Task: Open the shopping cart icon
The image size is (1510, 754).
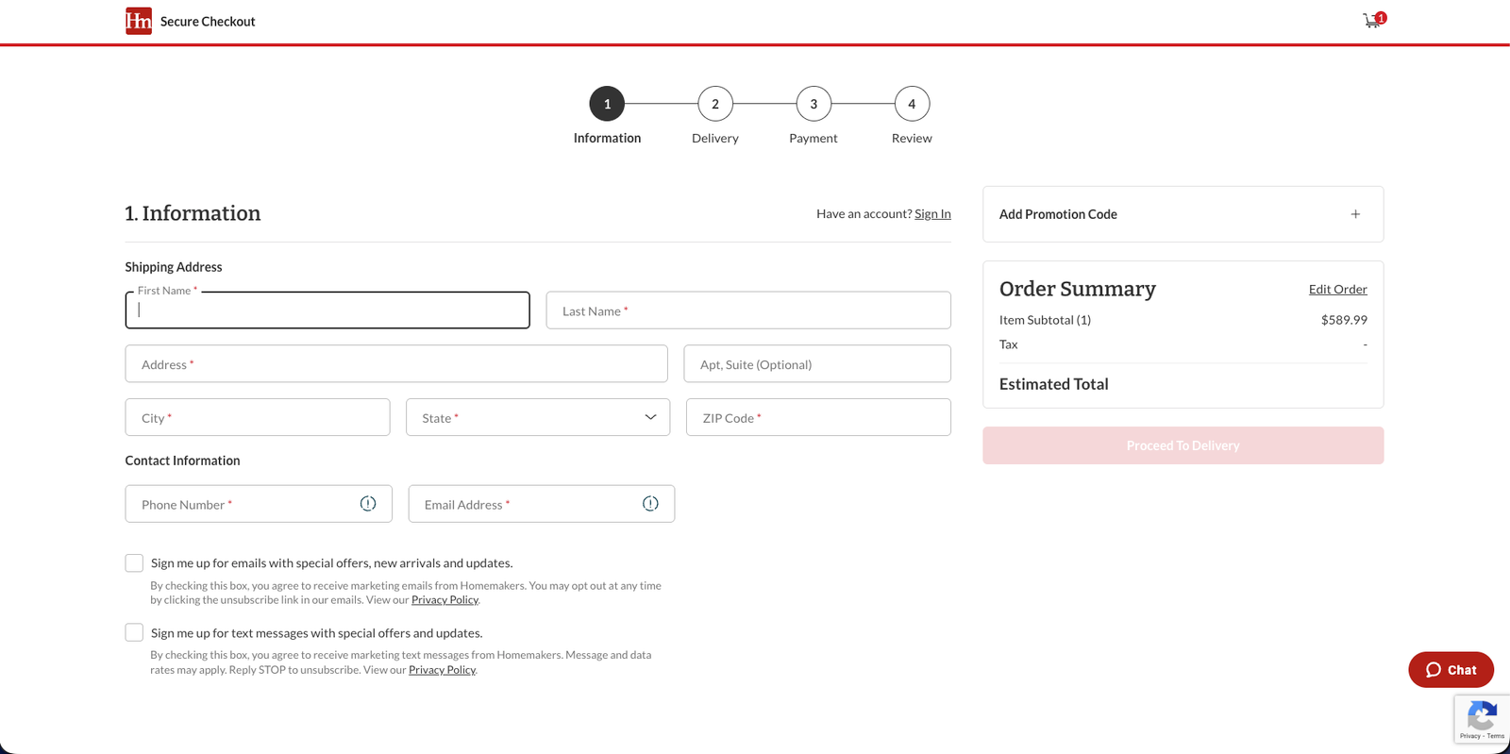Action: (1372, 21)
